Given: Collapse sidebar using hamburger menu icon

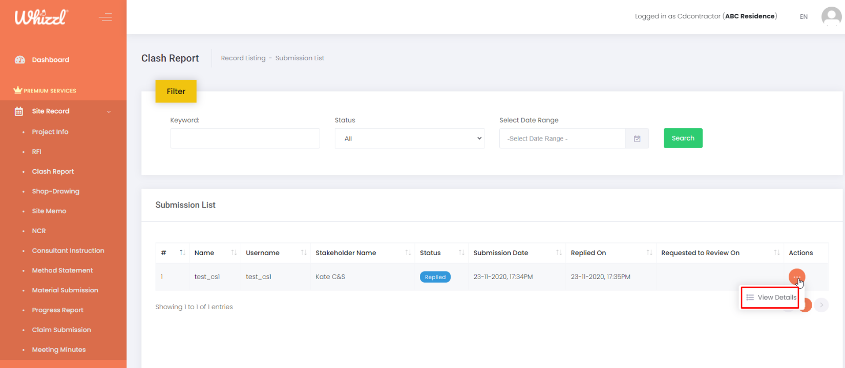Looking at the screenshot, I should (x=105, y=17).
